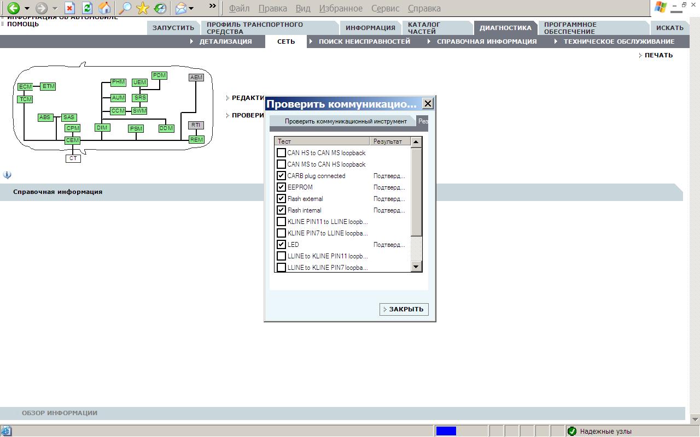The image size is (700, 437).
Task: Click the magnifier Search icon
Action: (x=126, y=8)
